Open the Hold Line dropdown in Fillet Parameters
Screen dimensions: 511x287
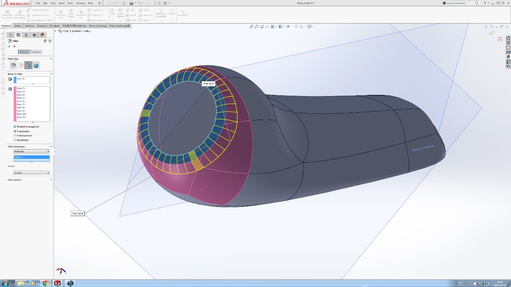coord(31,151)
